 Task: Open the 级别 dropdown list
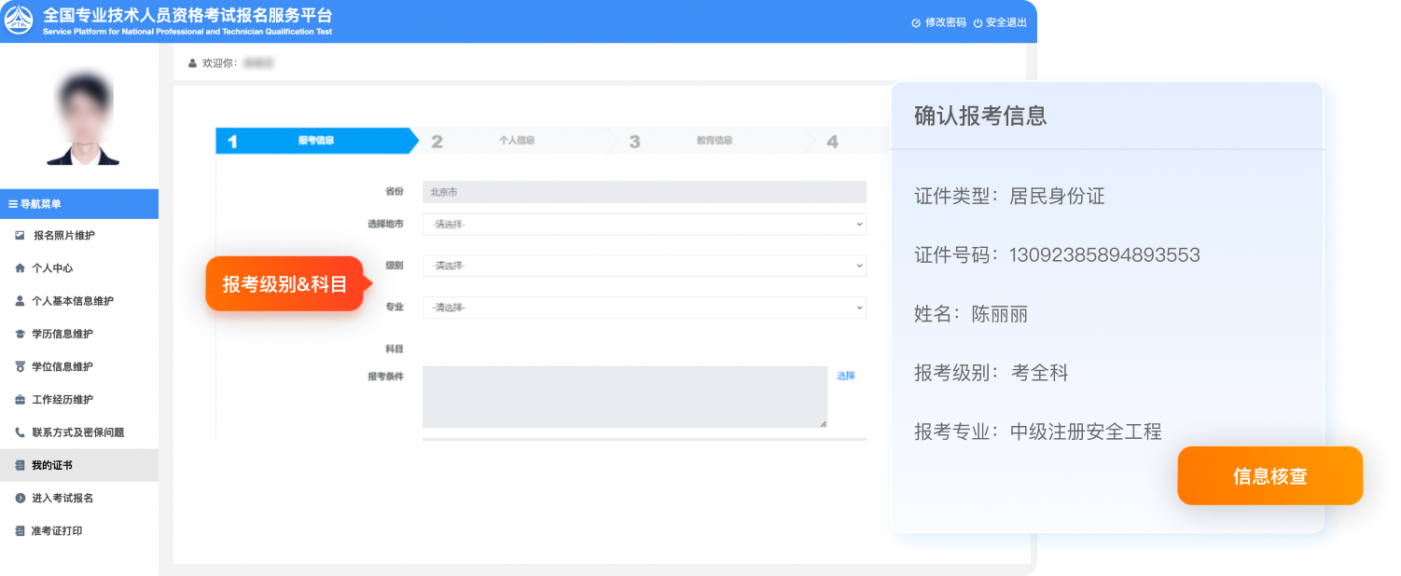tap(644, 266)
